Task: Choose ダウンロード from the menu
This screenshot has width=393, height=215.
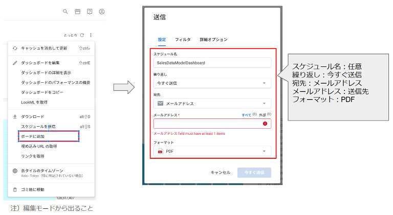Action: [51, 117]
